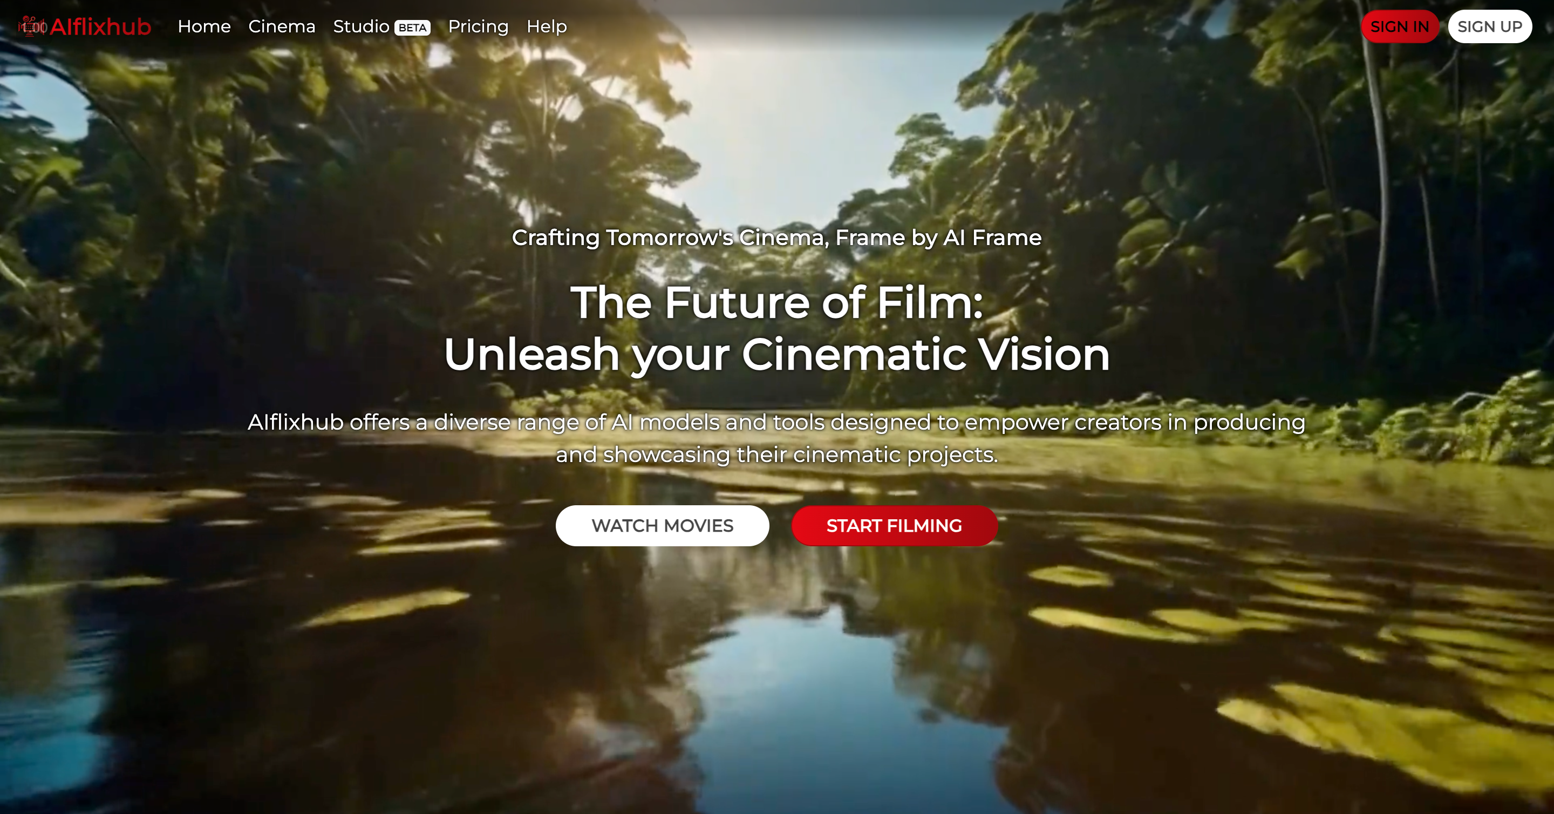The width and height of the screenshot is (1554, 814).
Task: Select the Pricing menu item
Action: coord(475,26)
